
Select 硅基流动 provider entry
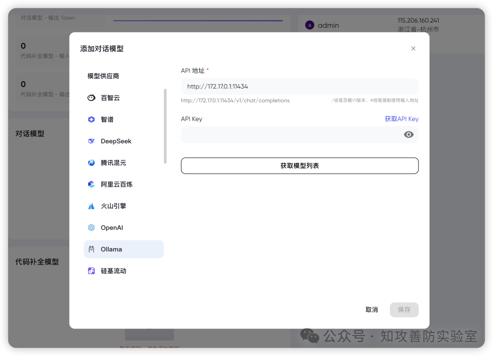124,271
